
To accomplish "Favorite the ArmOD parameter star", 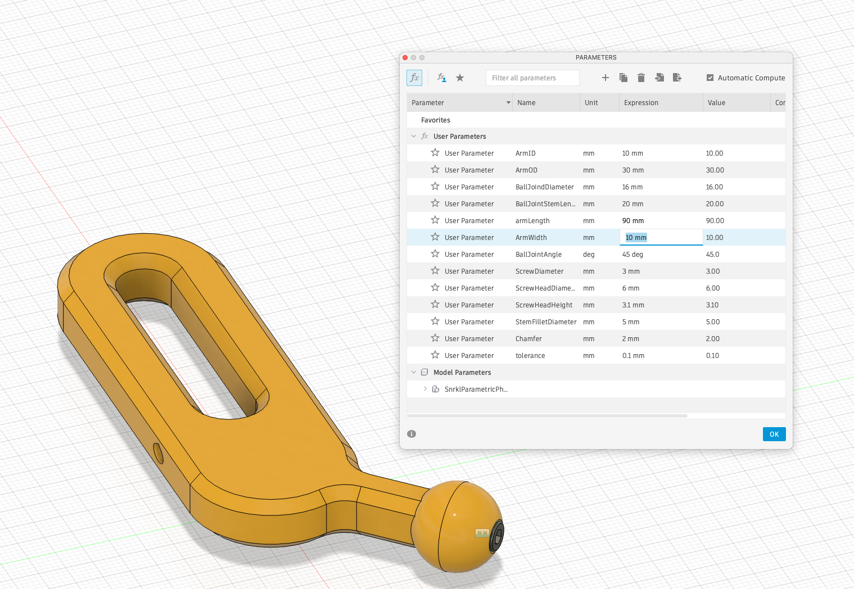I will pos(435,170).
